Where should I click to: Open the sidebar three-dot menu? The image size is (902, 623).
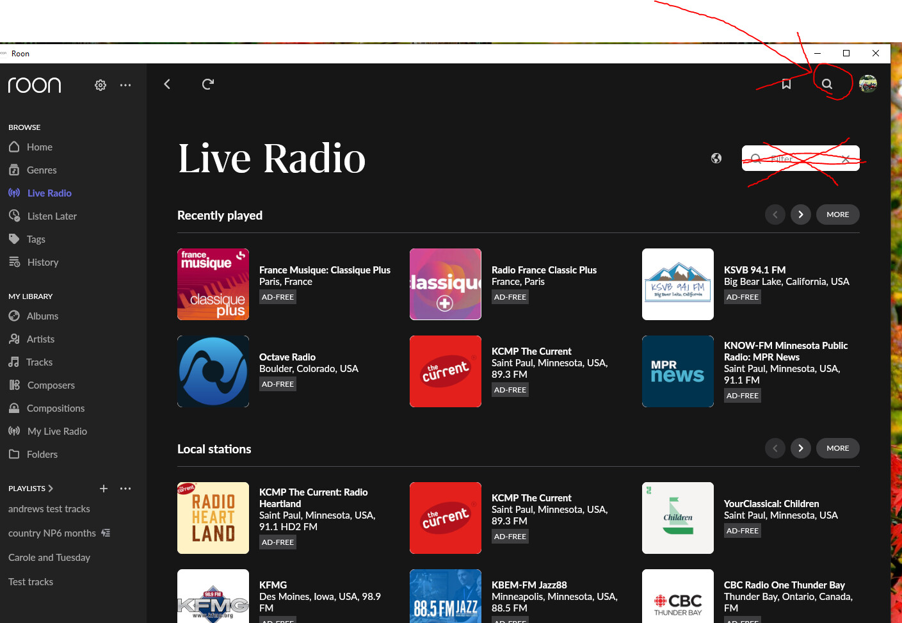point(125,85)
